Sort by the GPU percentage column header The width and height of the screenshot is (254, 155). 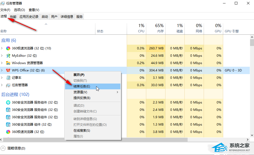tap(213, 29)
